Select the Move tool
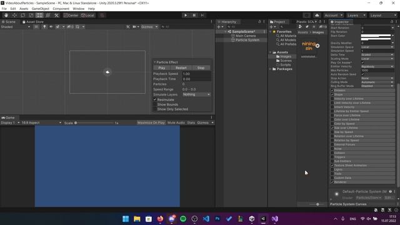The height and width of the screenshot is (225, 400). [14, 15]
